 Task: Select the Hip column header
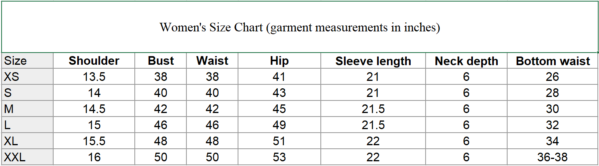279,61
